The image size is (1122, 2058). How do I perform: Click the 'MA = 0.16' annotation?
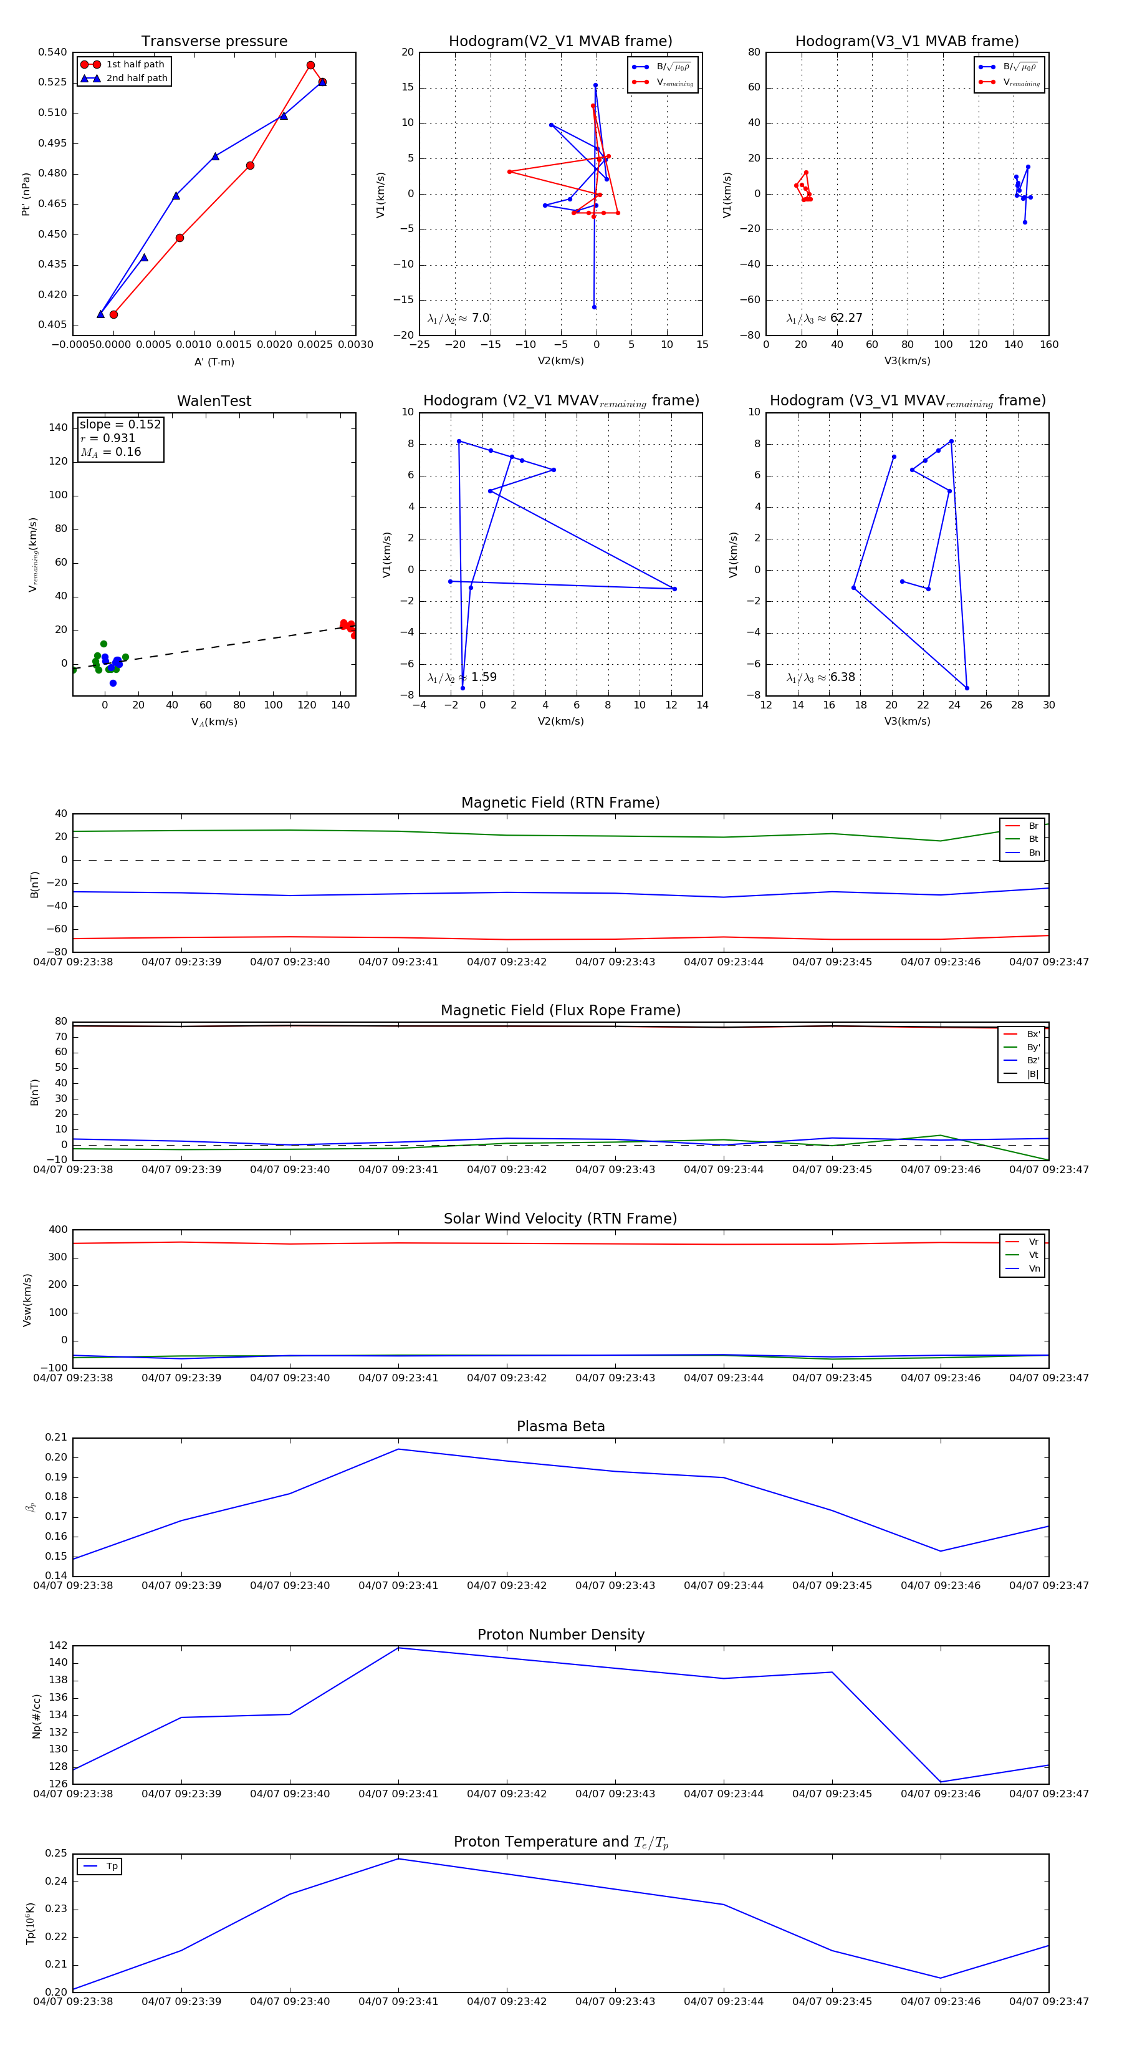[x=111, y=452]
